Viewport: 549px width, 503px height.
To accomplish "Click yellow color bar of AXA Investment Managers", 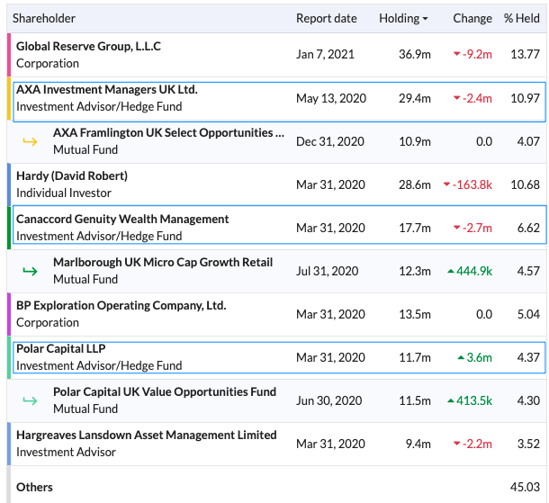I will coord(9,98).
